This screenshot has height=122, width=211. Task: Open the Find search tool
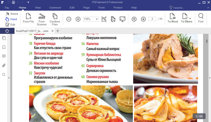(201, 18)
